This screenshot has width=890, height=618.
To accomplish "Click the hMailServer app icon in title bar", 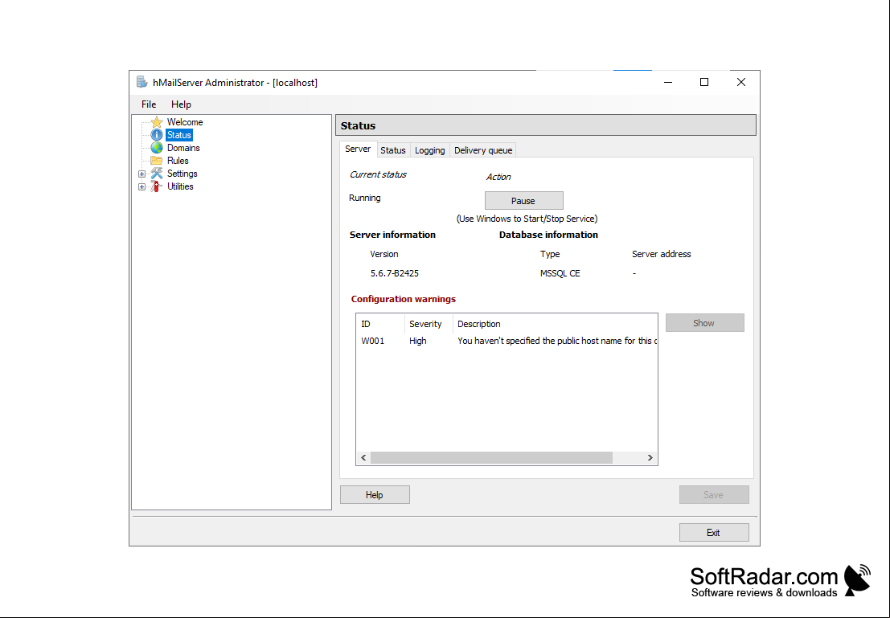I will pos(141,82).
